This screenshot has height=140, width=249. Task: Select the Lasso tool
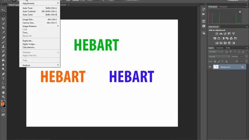[3, 19]
